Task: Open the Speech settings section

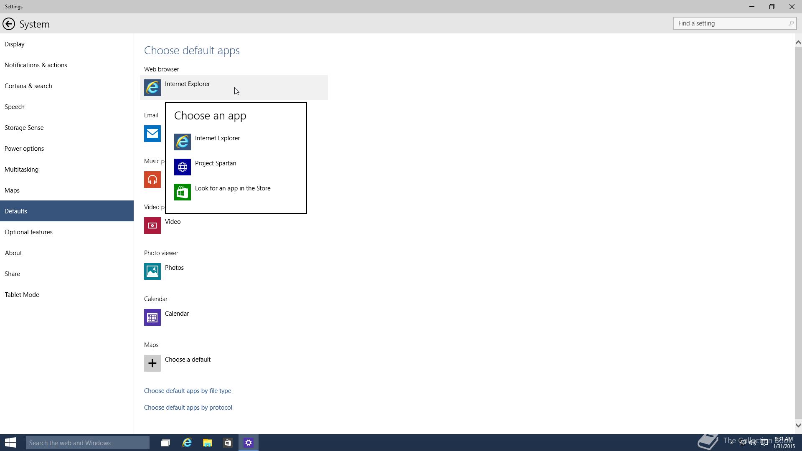Action: coord(67,106)
